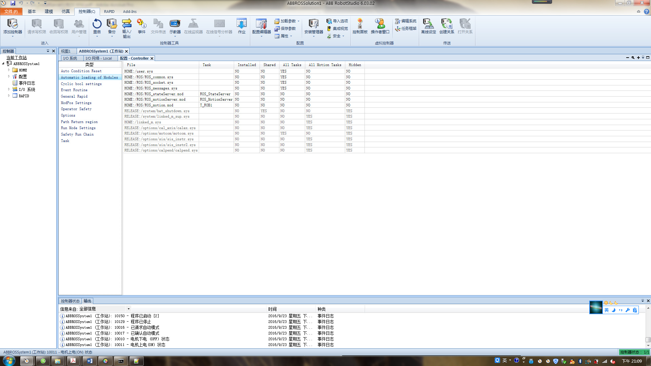Open 离线设定 (Go Offline) tool

point(428,26)
